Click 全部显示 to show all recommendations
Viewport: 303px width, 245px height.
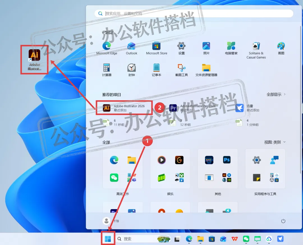pyautogui.click(x=276, y=94)
